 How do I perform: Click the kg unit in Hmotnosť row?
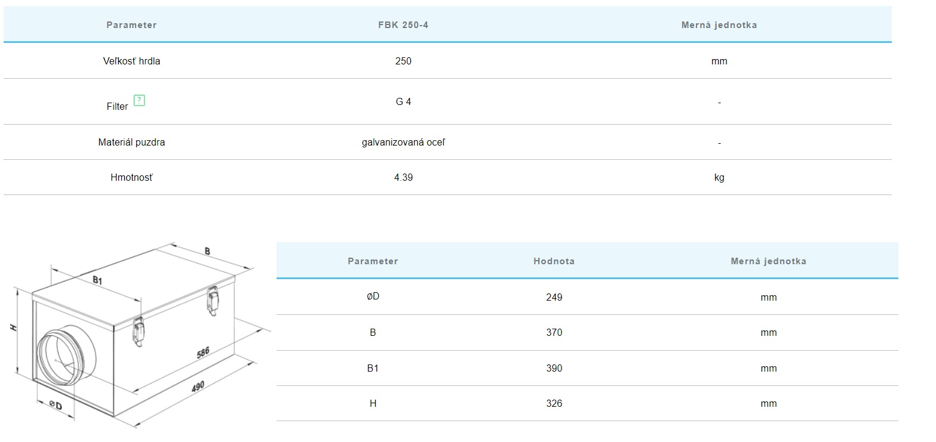point(719,177)
